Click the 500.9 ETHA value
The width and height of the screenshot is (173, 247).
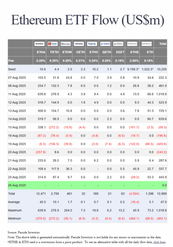(x=42, y=111)
